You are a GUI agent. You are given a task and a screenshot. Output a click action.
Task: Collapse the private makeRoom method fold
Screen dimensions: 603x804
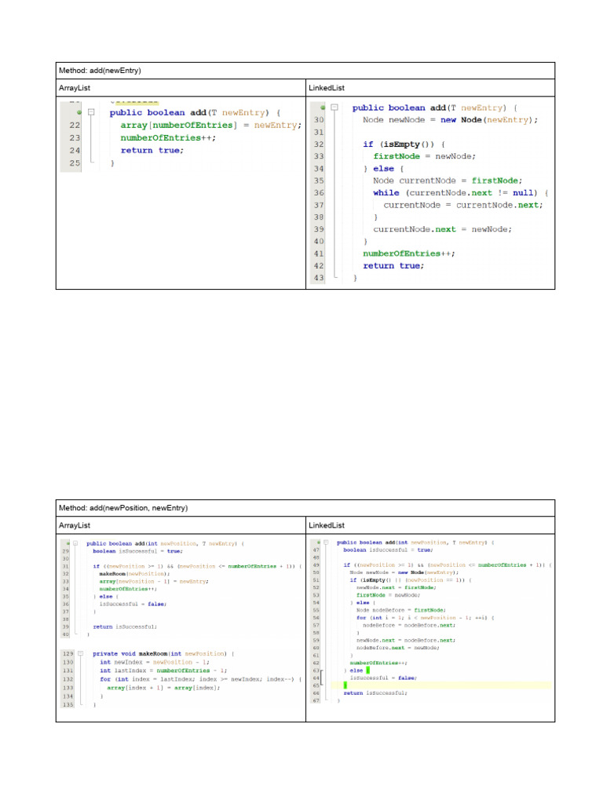[80, 653]
